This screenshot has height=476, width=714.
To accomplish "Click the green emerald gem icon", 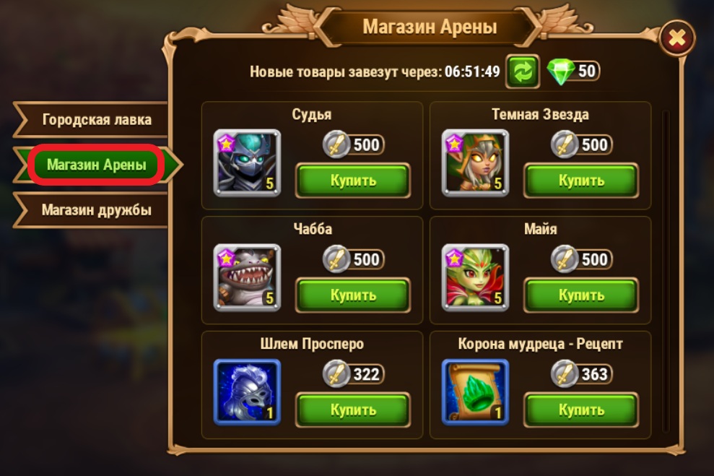I will [560, 72].
